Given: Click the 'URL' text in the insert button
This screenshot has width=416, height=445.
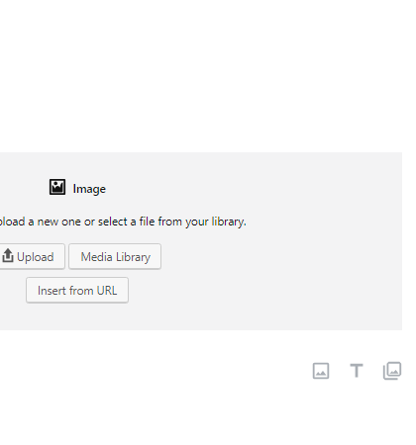Looking at the screenshot, I should (107, 291).
